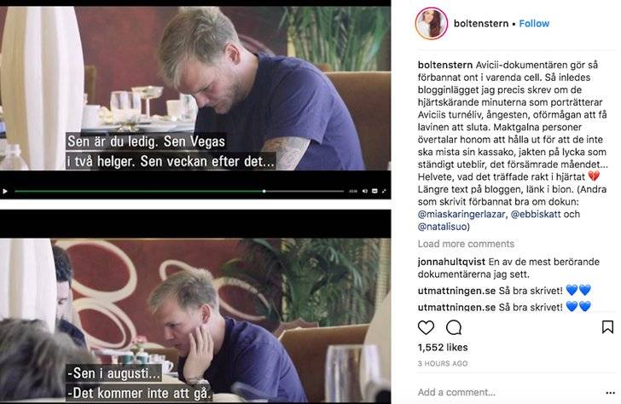Screen dimensions: 621x404
Task: Play the documentary video
Action: coord(5,192)
